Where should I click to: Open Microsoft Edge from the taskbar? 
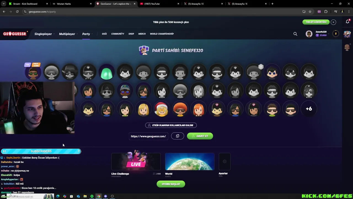[58, 196]
